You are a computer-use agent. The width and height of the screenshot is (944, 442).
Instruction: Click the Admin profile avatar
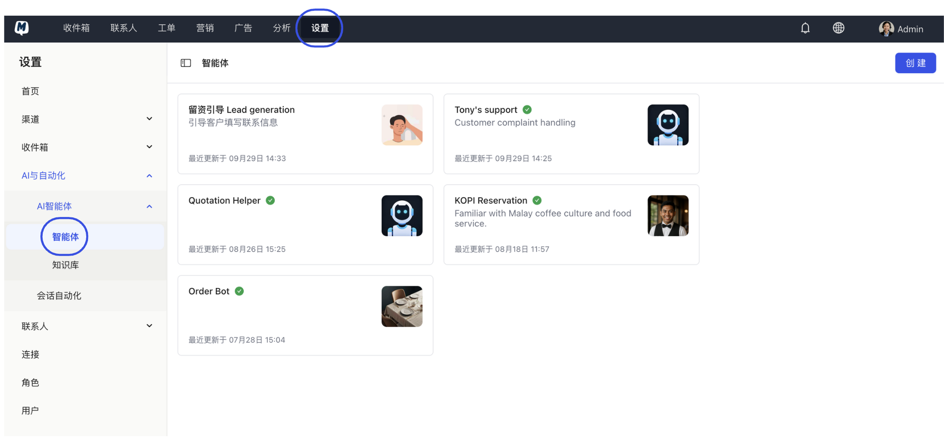tap(886, 29)
